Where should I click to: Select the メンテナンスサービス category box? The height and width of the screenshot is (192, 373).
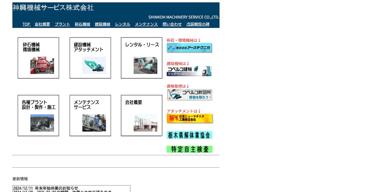point(90,115)
